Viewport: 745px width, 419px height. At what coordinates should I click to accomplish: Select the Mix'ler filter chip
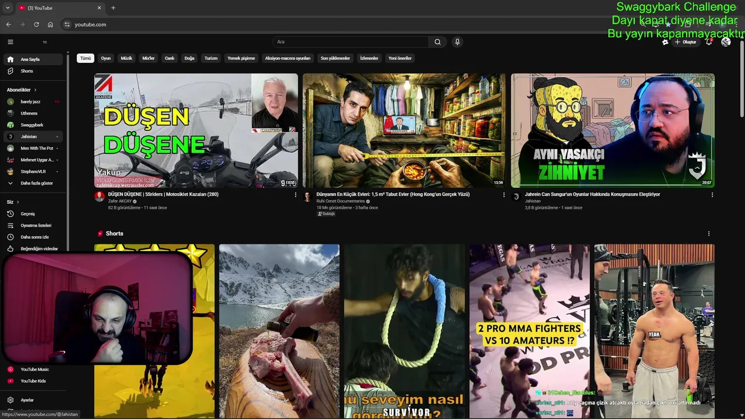[148, 58]
